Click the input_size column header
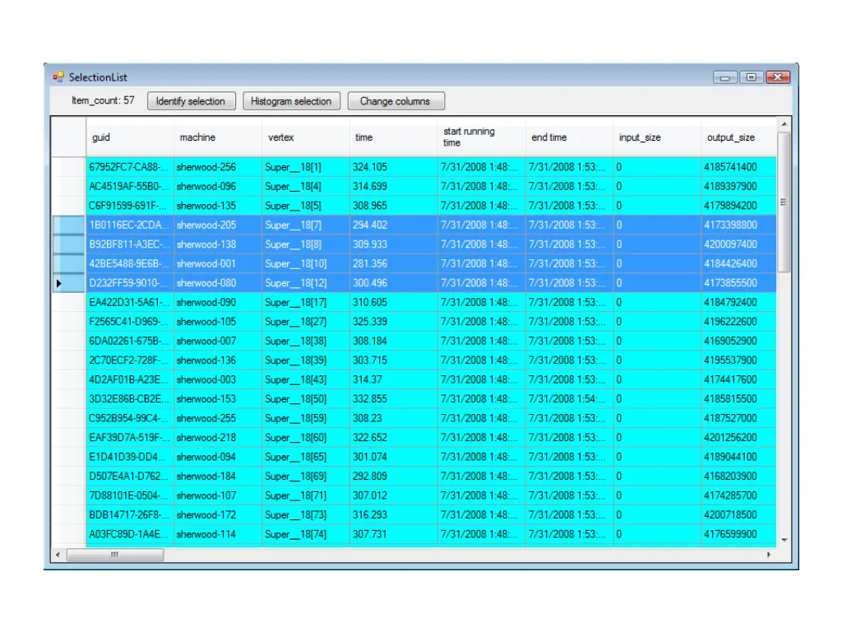 (657, 137)
